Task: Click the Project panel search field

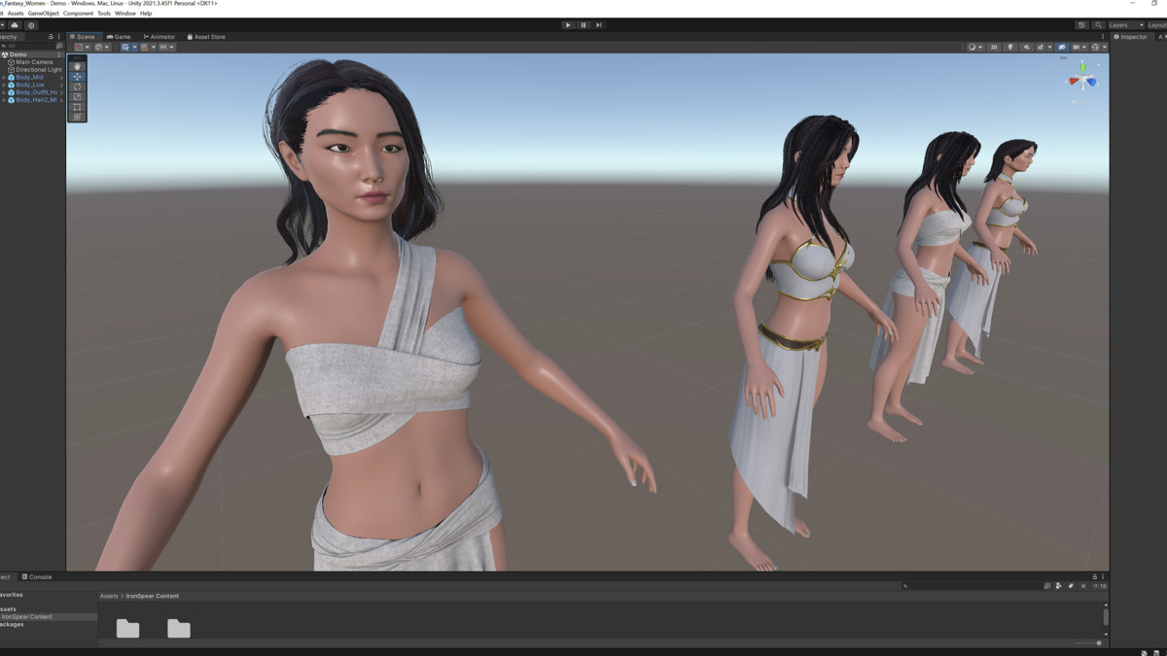Action: [x=971, y=586]
